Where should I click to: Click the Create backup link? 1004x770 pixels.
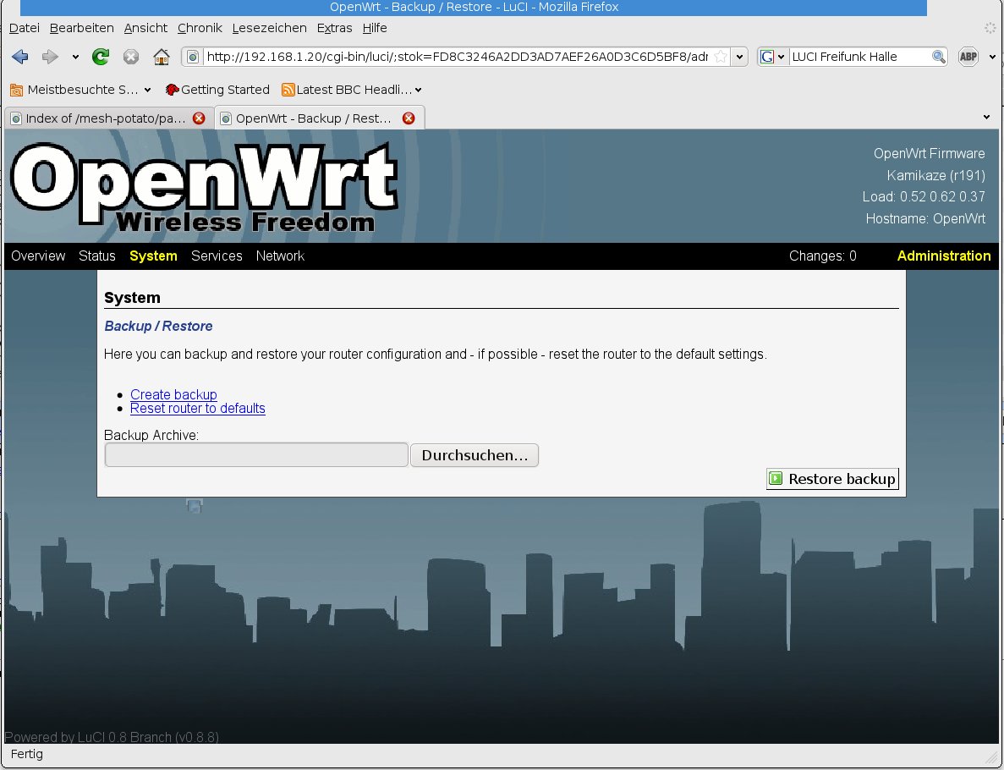coord(173,394)
